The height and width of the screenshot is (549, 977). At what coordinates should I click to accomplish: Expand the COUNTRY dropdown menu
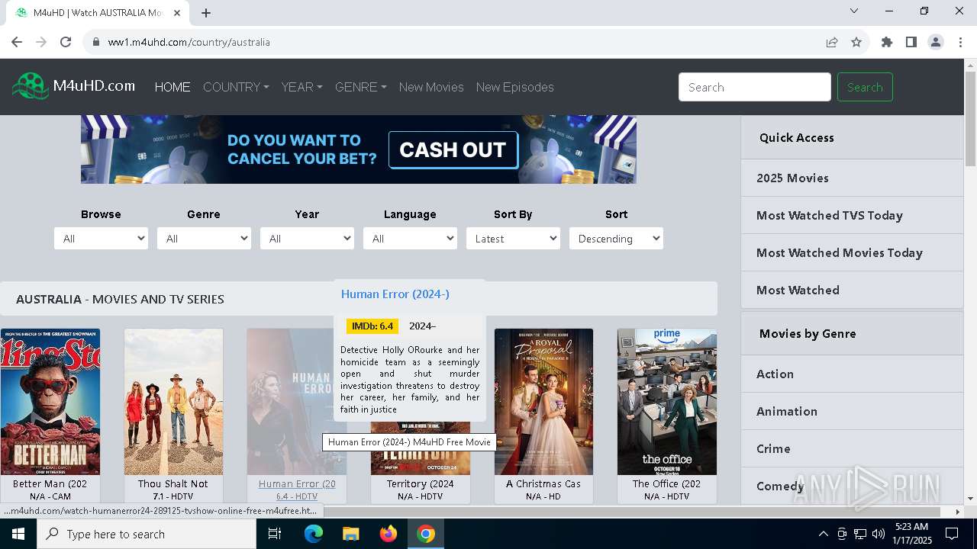click(x=236, y=87)
